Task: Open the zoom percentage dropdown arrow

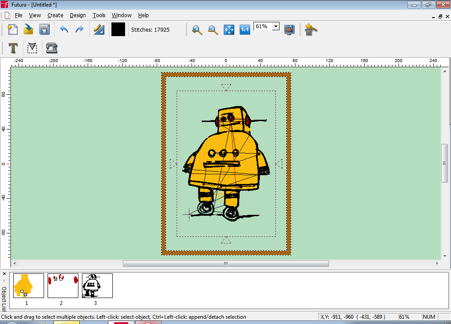Action: coord(276,26)
